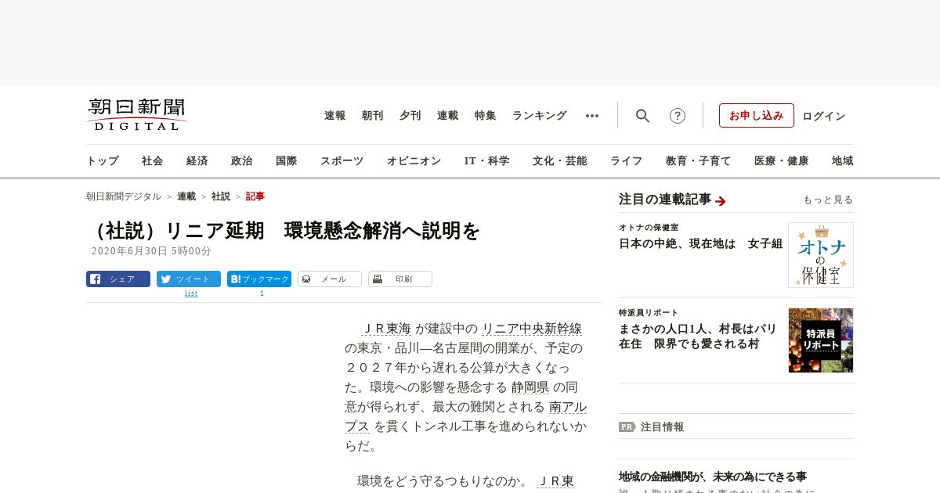Tweet the article via ツイート button

click(189, 279)
